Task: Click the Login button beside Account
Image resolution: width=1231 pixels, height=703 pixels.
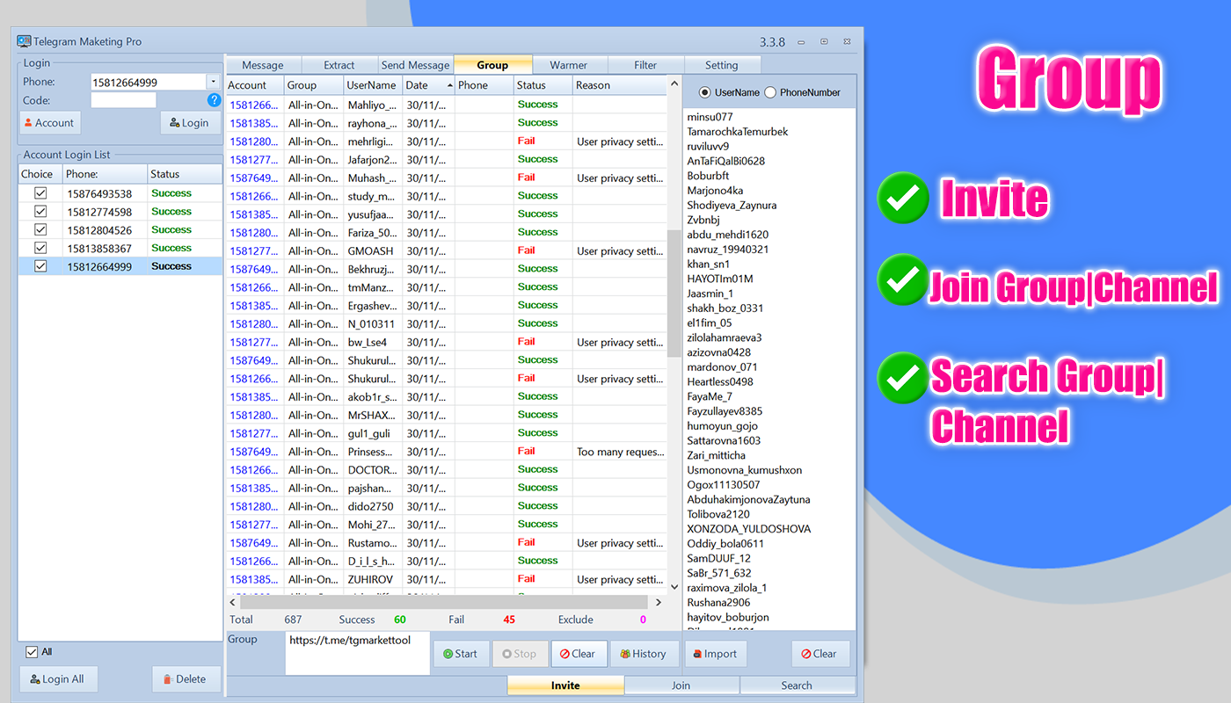Action: (190, 123)
